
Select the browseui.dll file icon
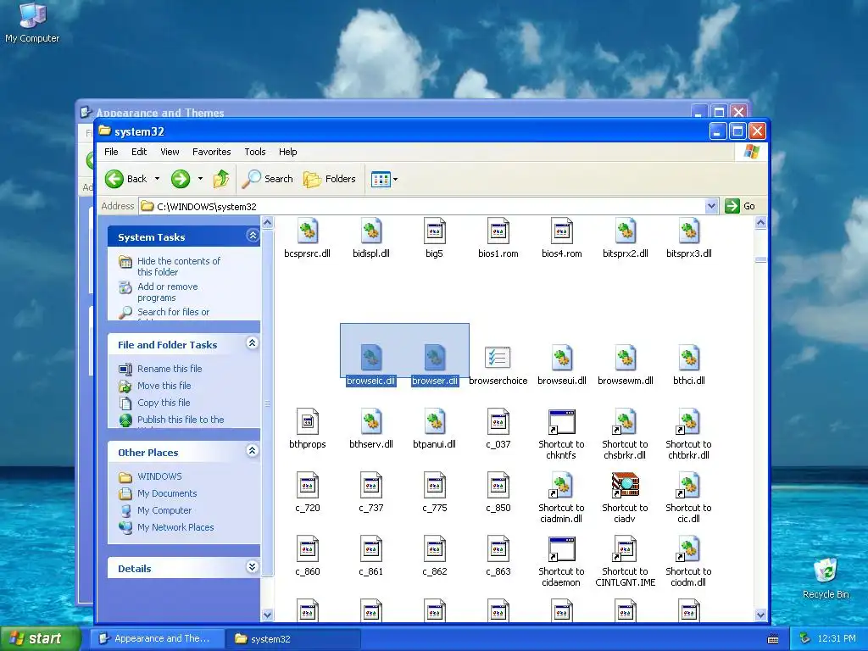point(562,358)
